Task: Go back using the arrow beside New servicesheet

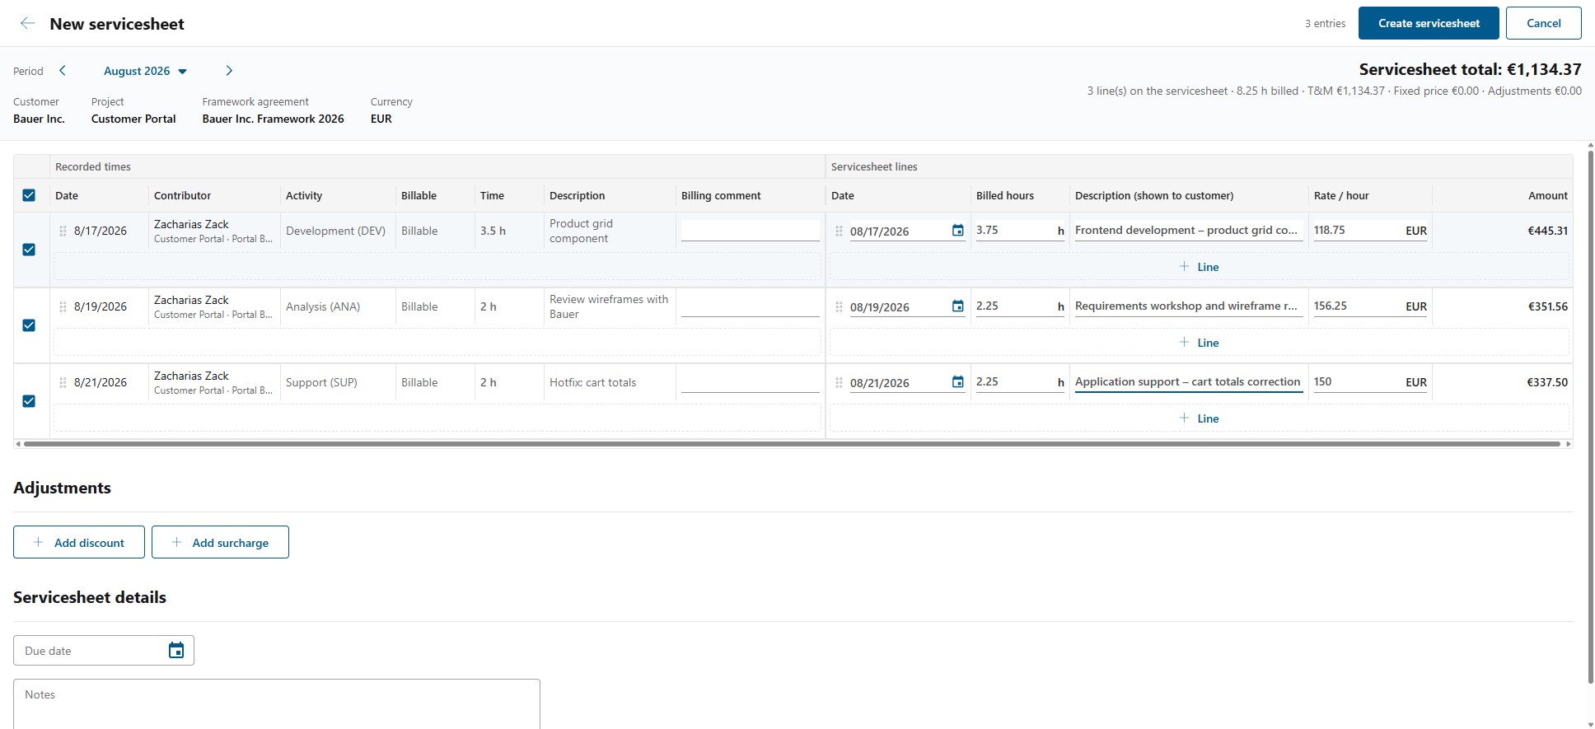Action: click(28, 23)
